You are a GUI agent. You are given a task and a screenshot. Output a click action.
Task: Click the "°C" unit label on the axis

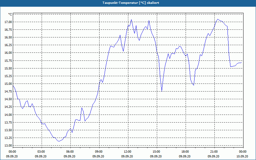[x=10, y=14]
